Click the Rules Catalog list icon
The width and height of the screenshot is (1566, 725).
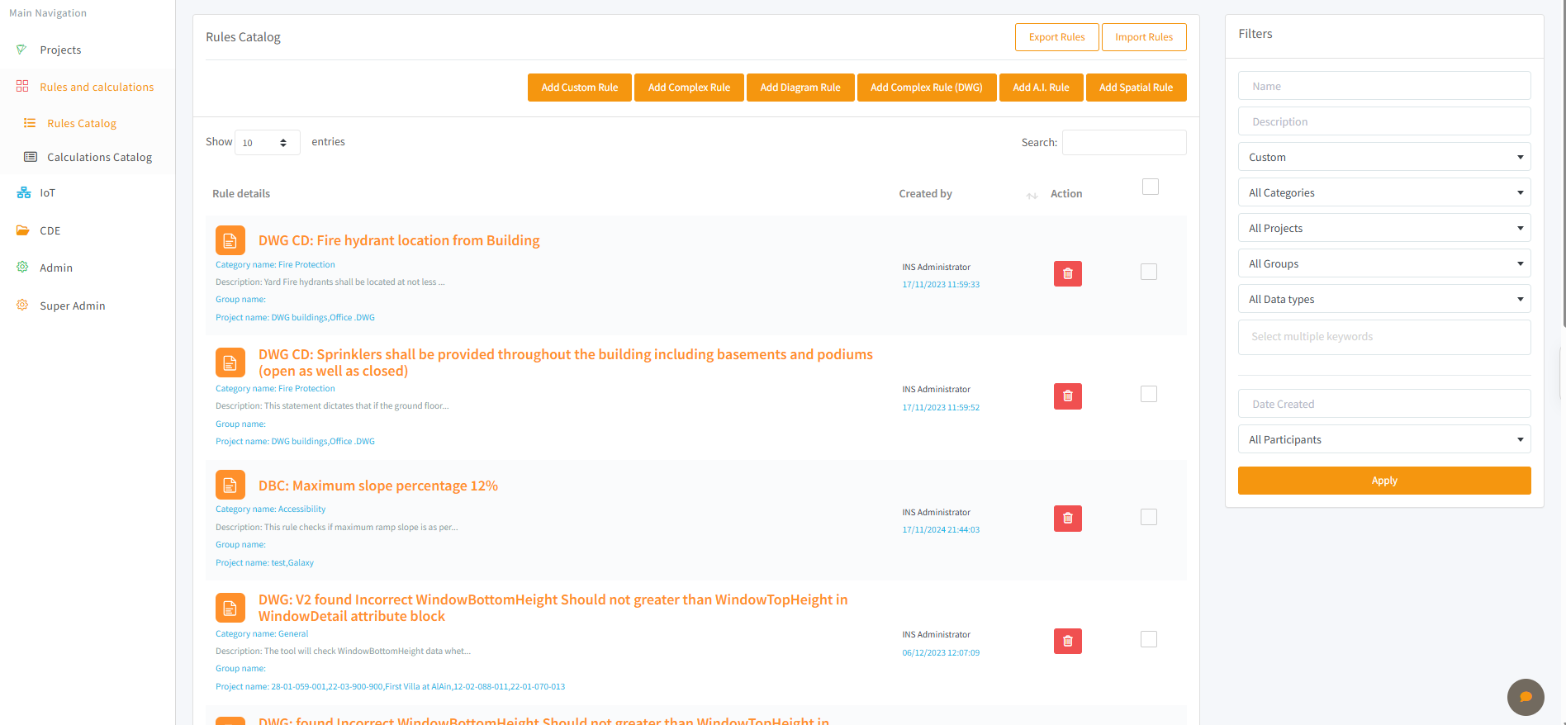coord(30,123)
